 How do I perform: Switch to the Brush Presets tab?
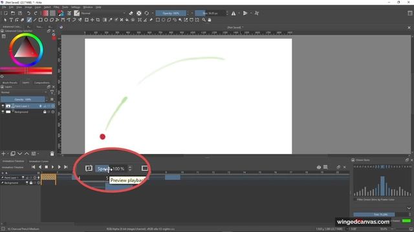[10, 82]
